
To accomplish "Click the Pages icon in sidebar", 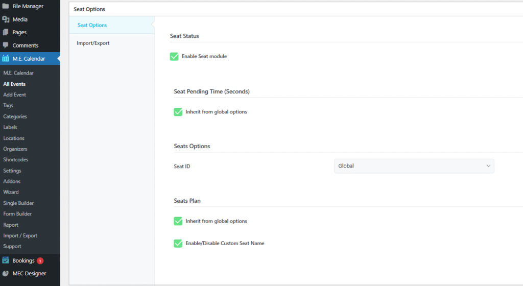I will pyautogui.click(x=6, y=32).
